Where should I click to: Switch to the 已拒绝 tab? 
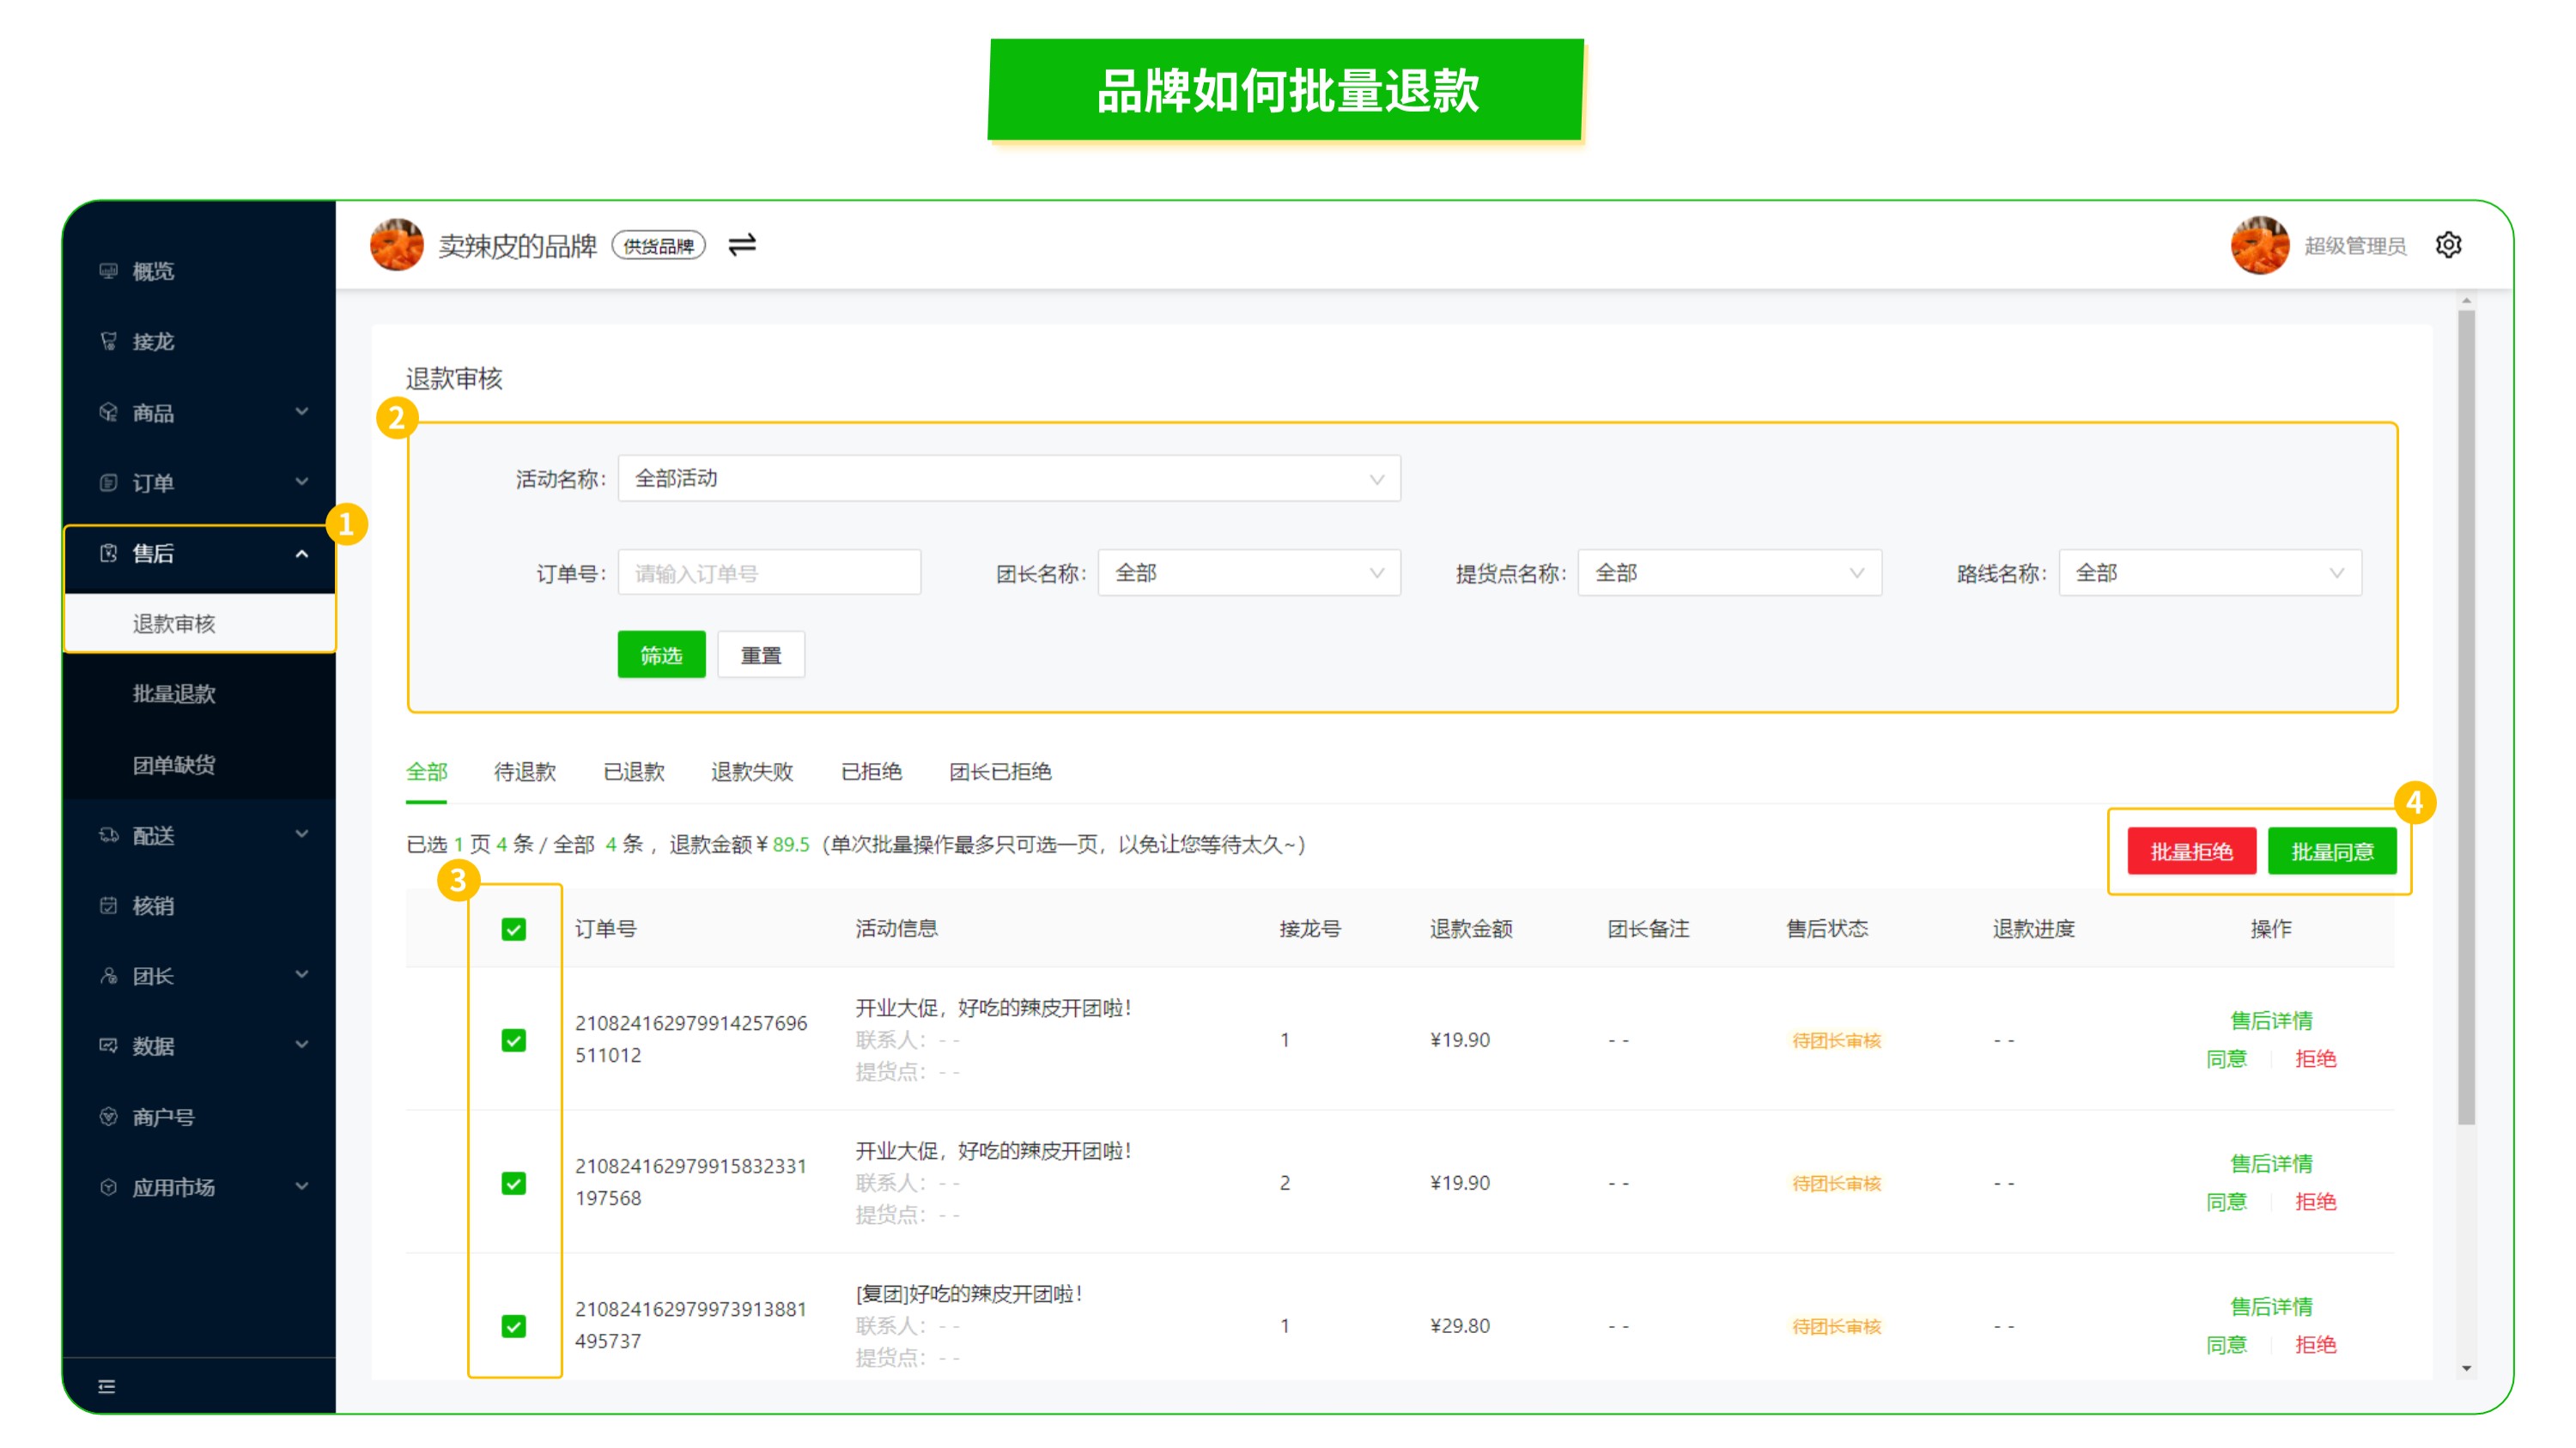[871, 772]
